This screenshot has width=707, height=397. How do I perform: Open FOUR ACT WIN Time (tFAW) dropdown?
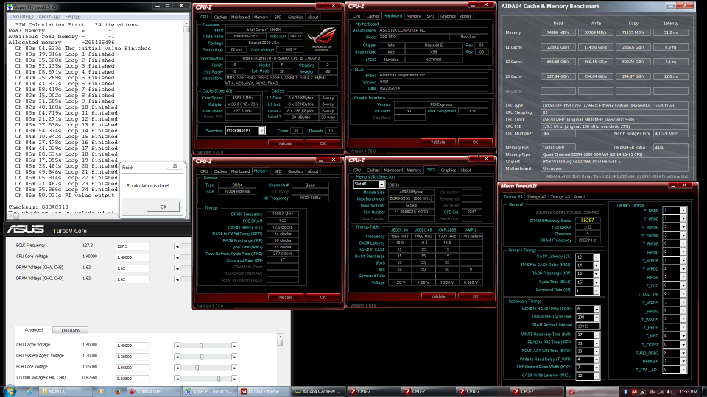tap(596, 351)
